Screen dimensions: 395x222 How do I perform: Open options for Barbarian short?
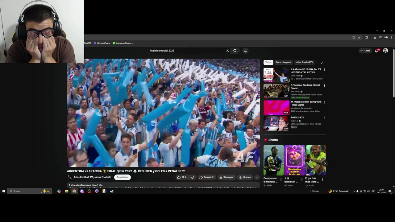click(302, 179)
